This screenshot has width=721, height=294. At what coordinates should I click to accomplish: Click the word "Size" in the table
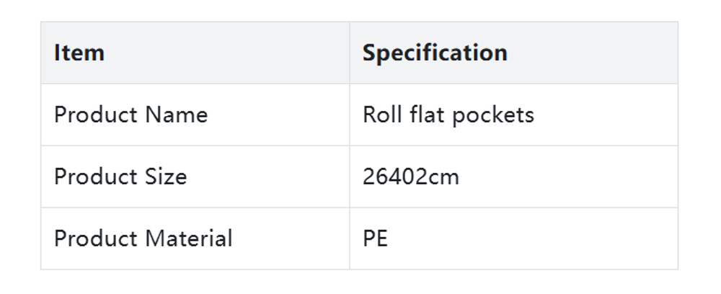click(166, 177)
